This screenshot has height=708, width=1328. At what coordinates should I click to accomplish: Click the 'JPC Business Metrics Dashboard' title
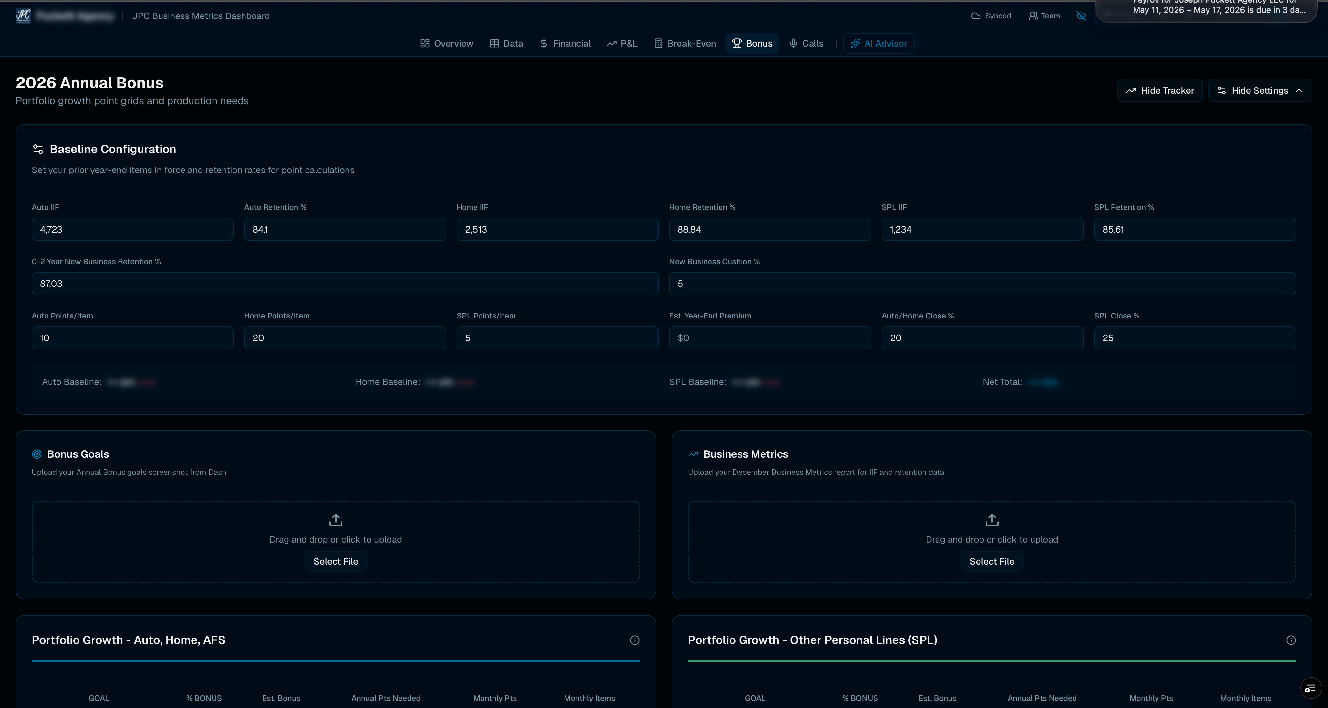(201, 16)
